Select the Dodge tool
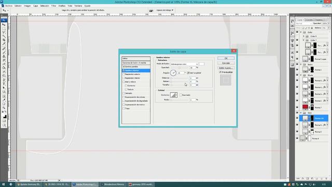 pyautogui.click(x=4, y=75)
